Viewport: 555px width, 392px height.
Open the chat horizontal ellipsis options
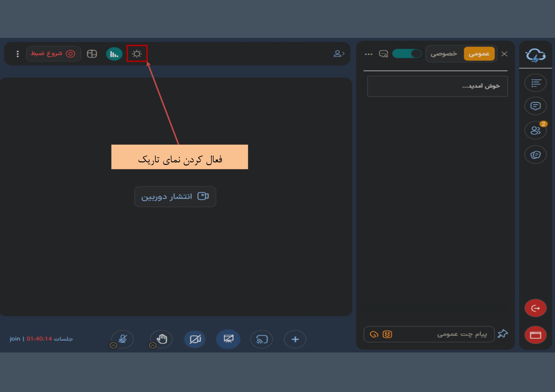[x=368, y=54]
